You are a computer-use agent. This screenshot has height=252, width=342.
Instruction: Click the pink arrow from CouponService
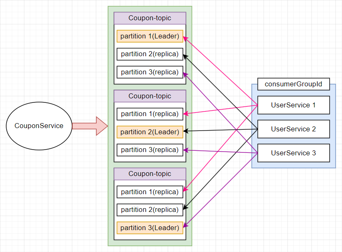pos(90,126)
